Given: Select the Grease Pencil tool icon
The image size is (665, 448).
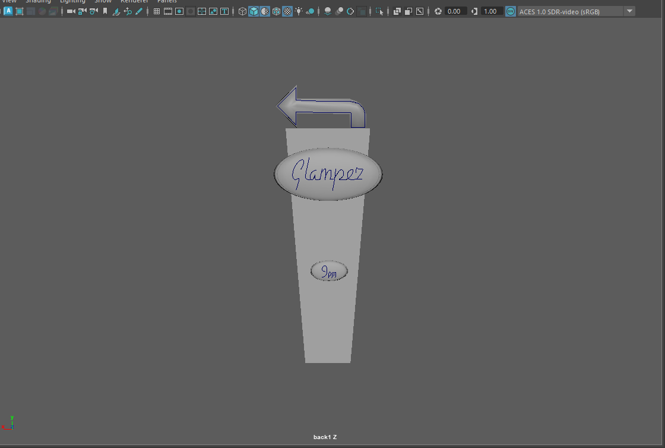Looking at the screenshot, I should point(139,11).
